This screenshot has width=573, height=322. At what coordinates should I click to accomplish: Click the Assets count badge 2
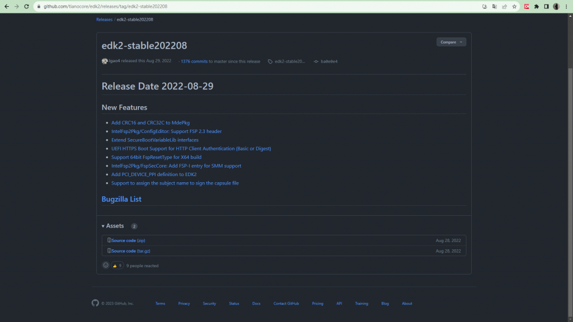134,226
